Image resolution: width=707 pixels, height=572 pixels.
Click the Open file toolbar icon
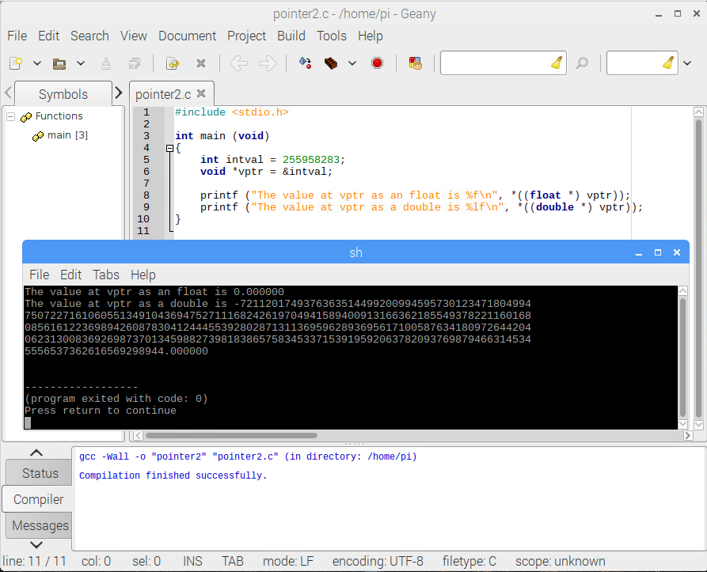[59, 63]
